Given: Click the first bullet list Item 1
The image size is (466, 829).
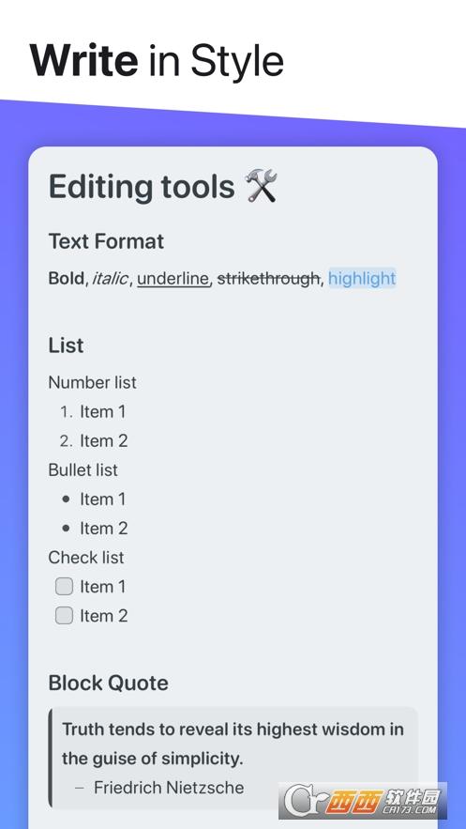Looking at the screenshot, I should coord(103,499).
